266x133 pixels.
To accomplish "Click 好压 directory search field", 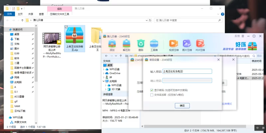I will 235,56.
